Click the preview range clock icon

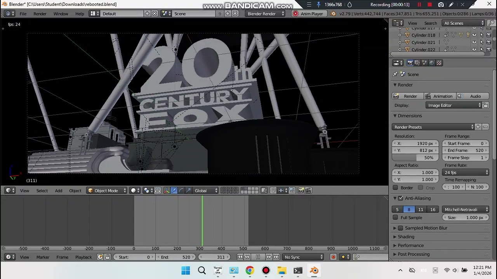pos(100,257)
